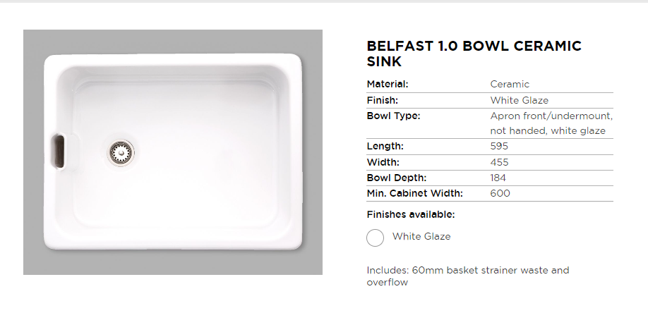Click the Finish label in the spec table
This screenshot has height=320, width=648.
pyautogui.click(x=383, y=100)
